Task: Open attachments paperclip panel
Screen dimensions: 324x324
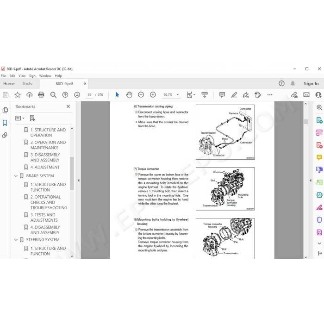Action: click(x=5, y=135)
